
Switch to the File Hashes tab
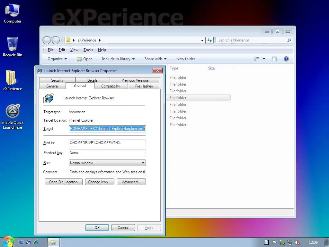pos(144,86)
